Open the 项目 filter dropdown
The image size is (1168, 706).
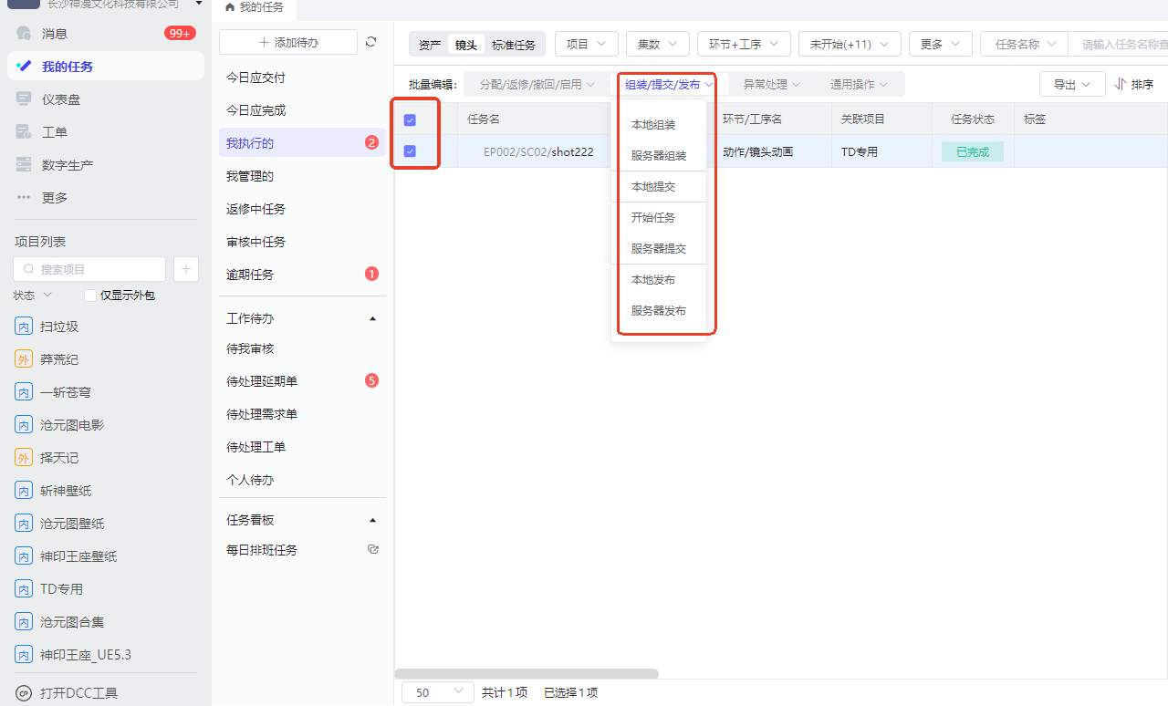(x=586, y=44)
